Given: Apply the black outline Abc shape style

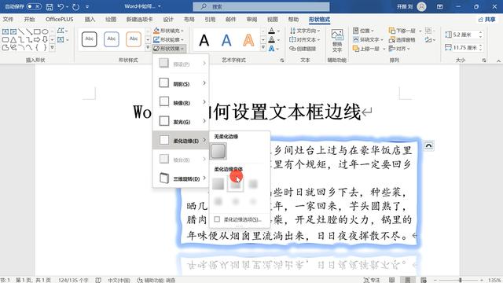Looking at the screenshot, I should coord(90,39).
